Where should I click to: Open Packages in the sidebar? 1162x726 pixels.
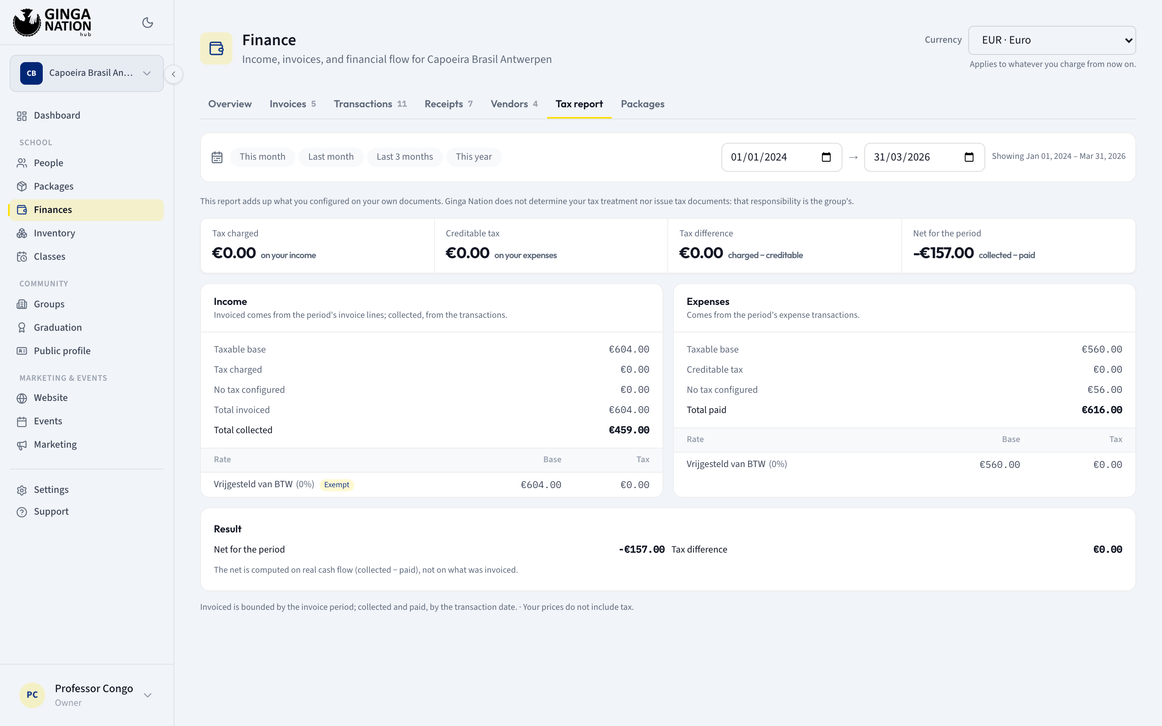[86, 186]
